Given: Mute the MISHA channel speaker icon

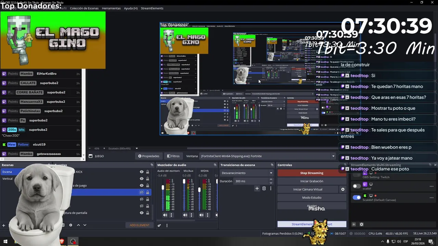Looking at the screenshot, I should click(201, 215).
